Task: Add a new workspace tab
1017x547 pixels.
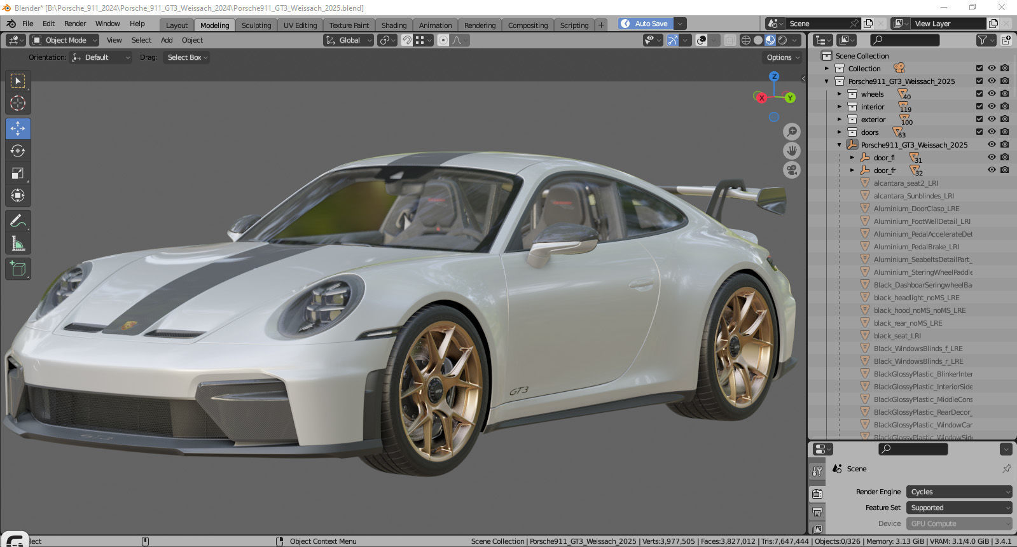Action: (601, 25)
